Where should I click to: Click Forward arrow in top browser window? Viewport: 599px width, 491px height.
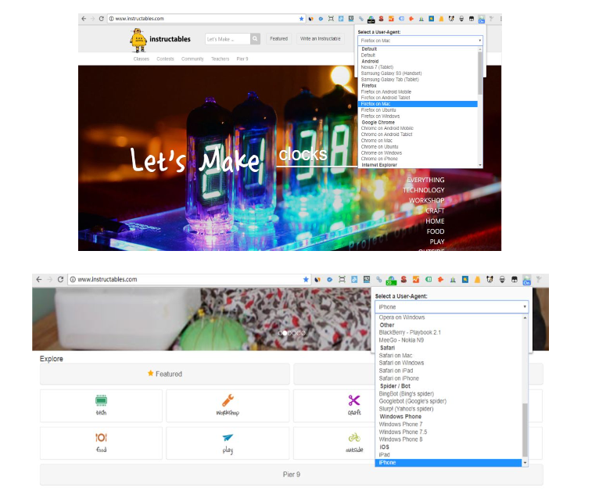(x=92, y=18)
